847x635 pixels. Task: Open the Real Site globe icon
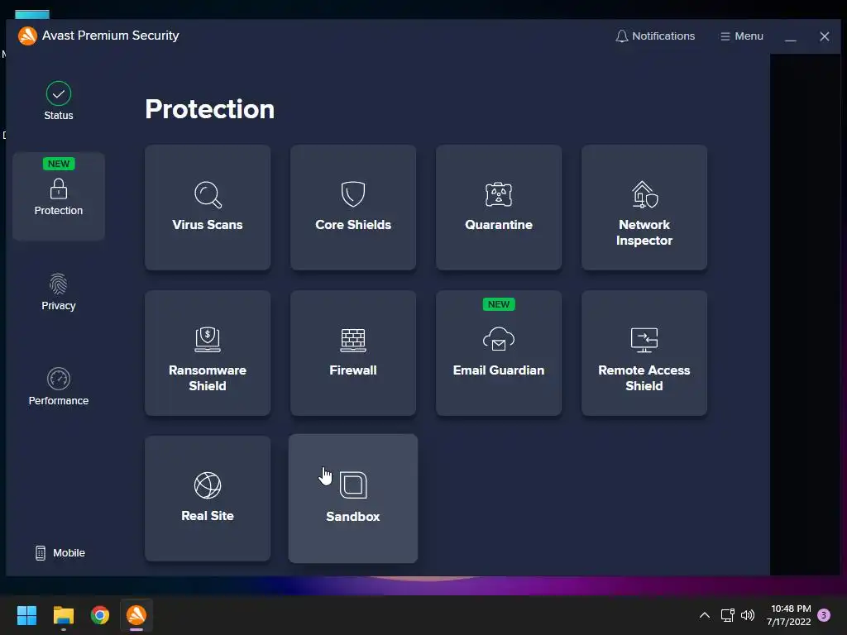pyautogui.click(x=208, y=485)
